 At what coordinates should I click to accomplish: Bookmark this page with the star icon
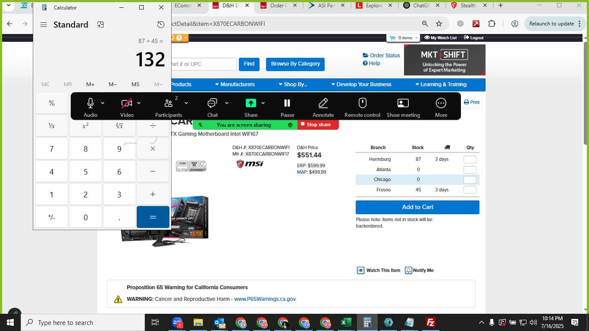click(439, 24)
